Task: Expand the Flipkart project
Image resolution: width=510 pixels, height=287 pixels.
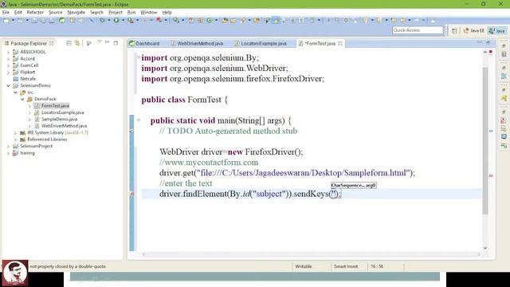Action: [x=9, y=73]
